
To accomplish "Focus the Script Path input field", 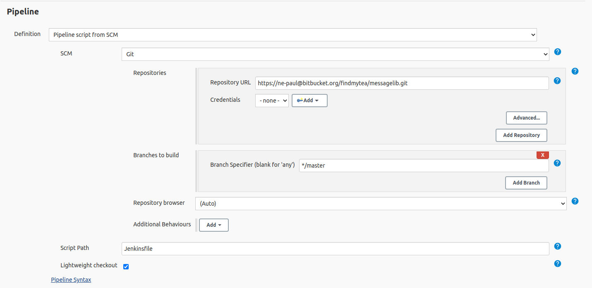I will click(x=336, y=249).
